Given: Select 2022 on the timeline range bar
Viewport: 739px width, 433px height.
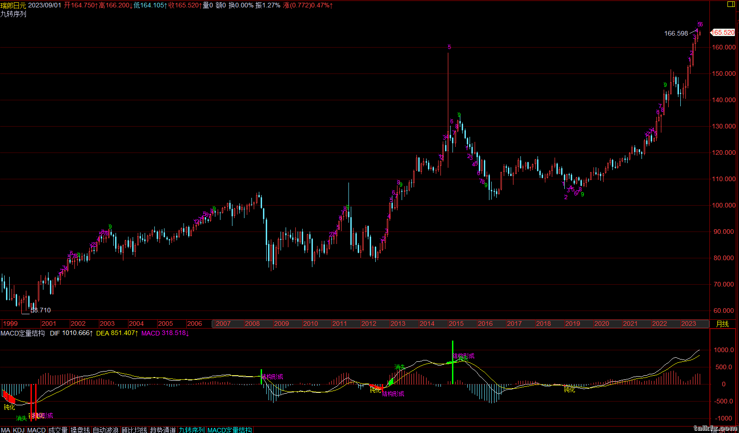Looking at the screenshot, I should pyautogui.click(x=660, y=323).
